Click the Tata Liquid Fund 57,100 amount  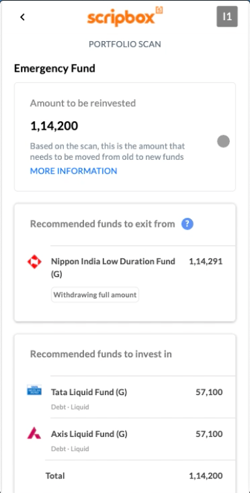click(x=209, y=393)
